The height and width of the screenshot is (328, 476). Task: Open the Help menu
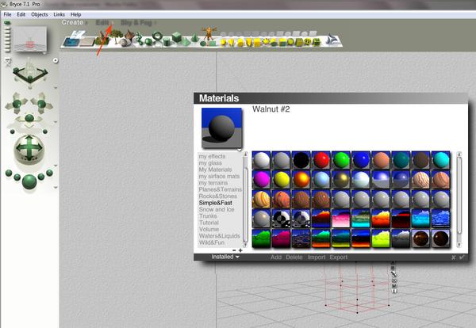pos(75,14)
